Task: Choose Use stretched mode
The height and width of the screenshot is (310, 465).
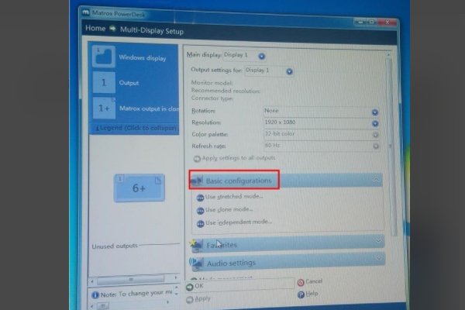Action: pos(233,197)
